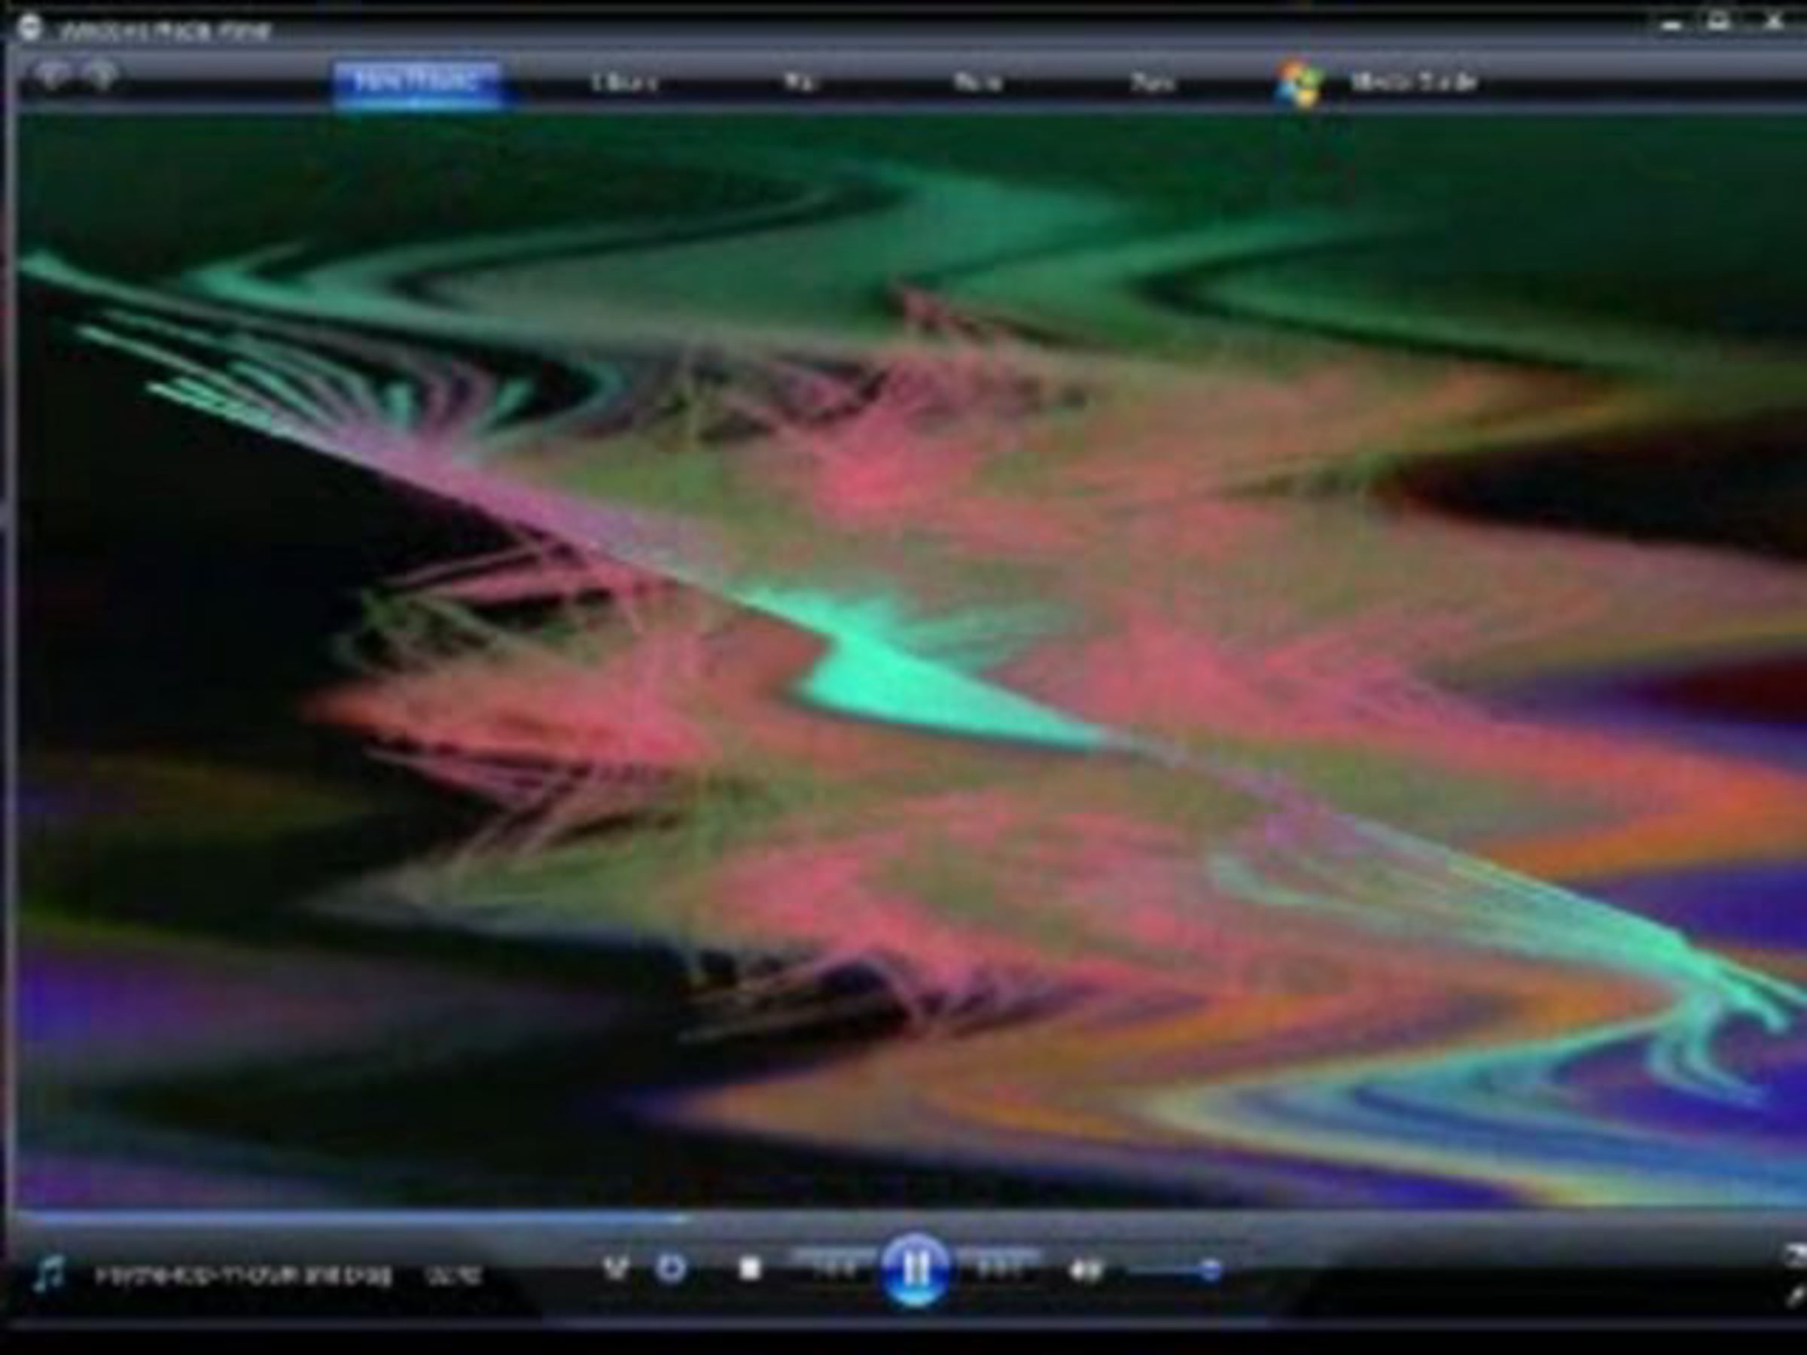Pause playback with the blue button
The width and height of the screenshot is (1807, 1355).
pos(915,1268)
